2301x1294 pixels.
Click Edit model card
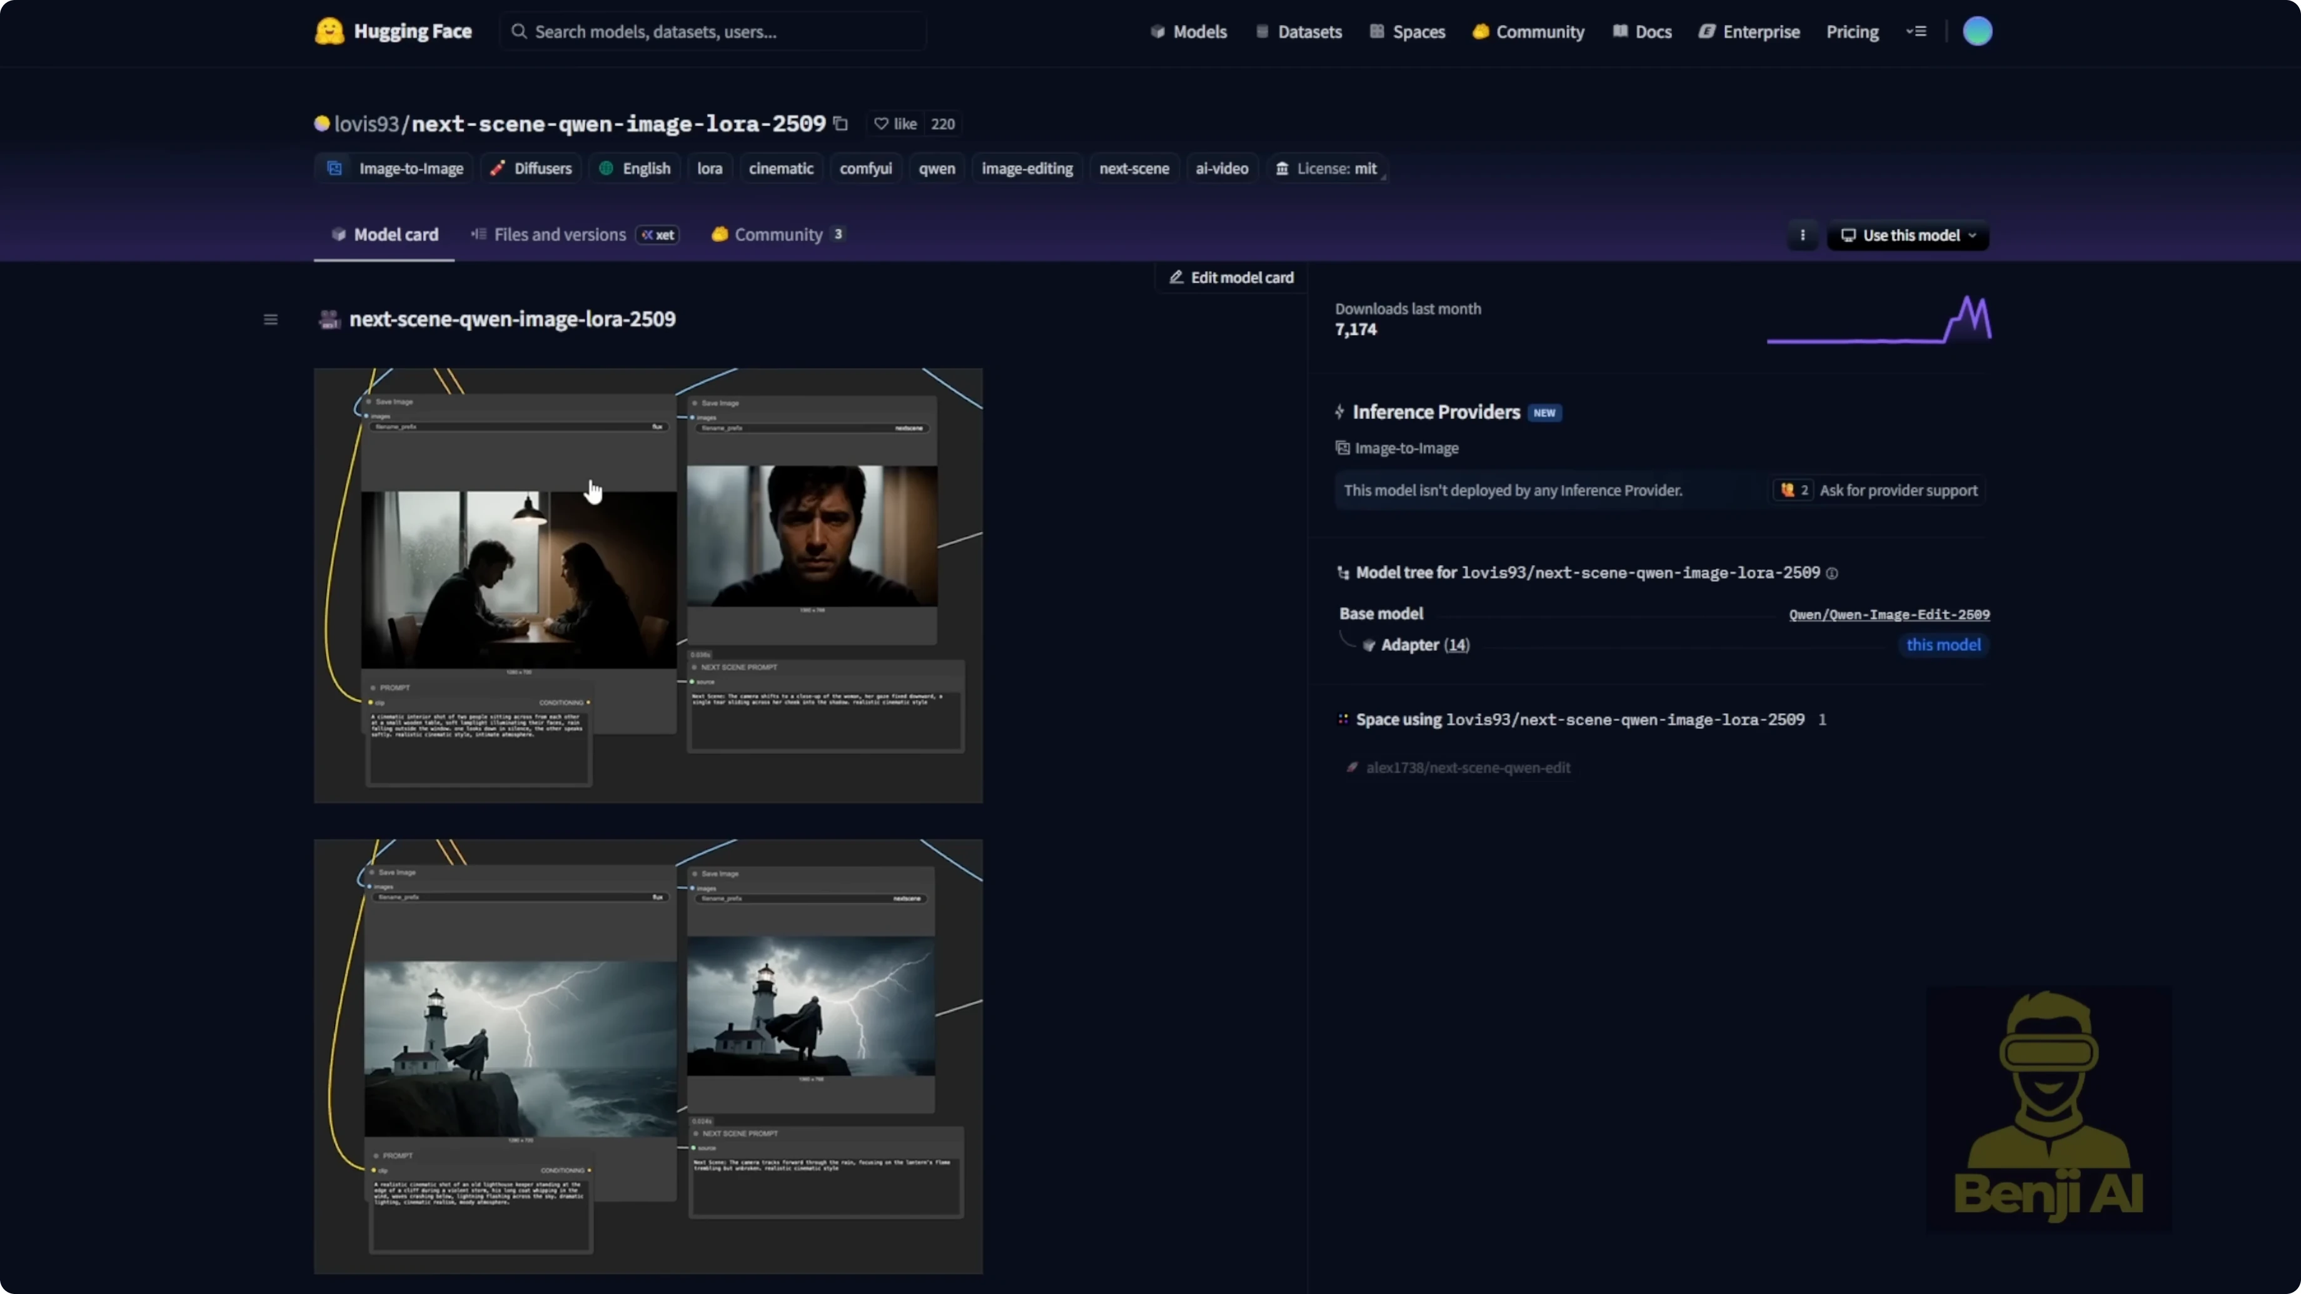point(1231,277)
